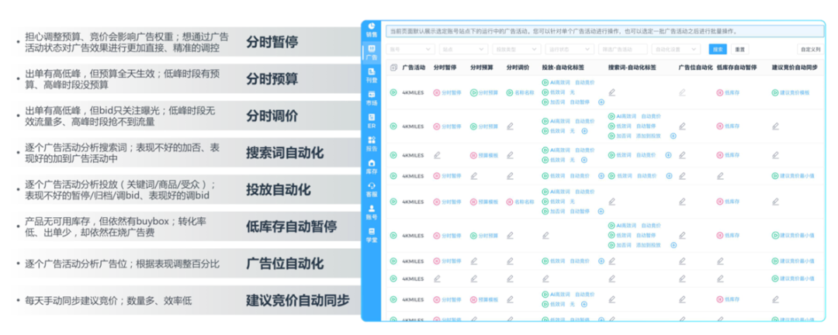Toggle third row's pink 预算模板 pause icon
This screenshot has width=838, height=335.
coord(473,155)
